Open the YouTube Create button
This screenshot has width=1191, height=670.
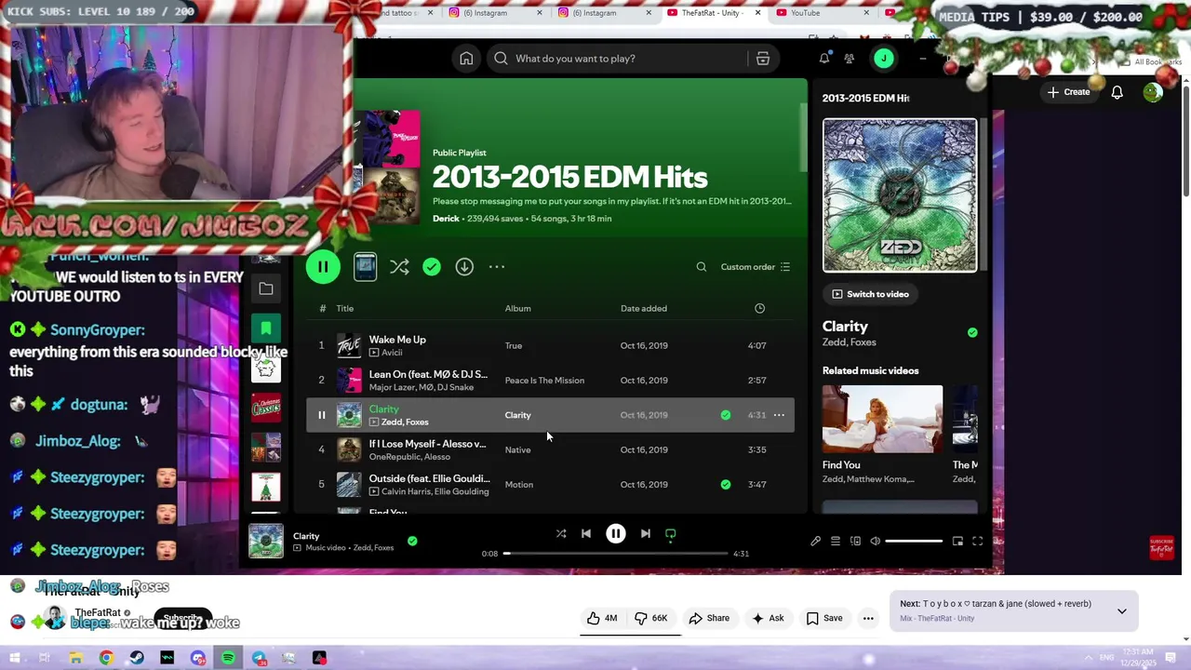click(x=1068, y=92)
